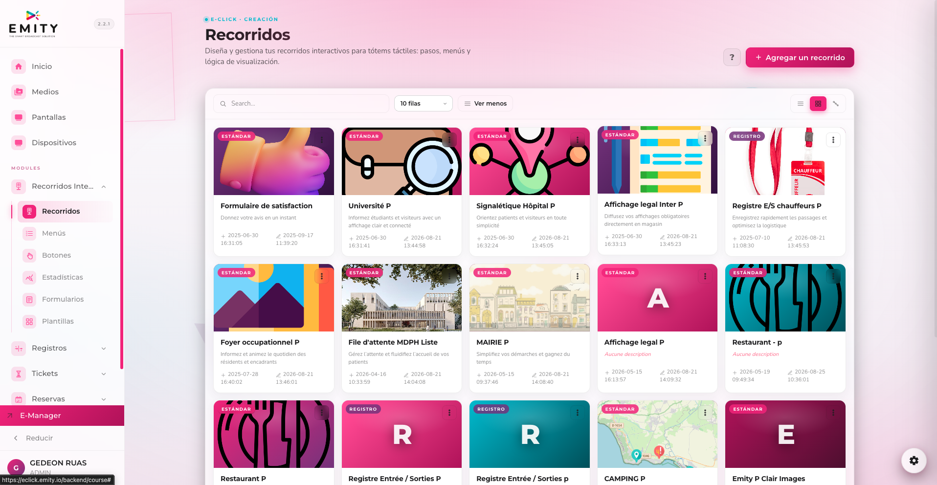Open three-dot menu on Affichage legal P card
Screen dimensions: 937x485
[x=705, y=276]
